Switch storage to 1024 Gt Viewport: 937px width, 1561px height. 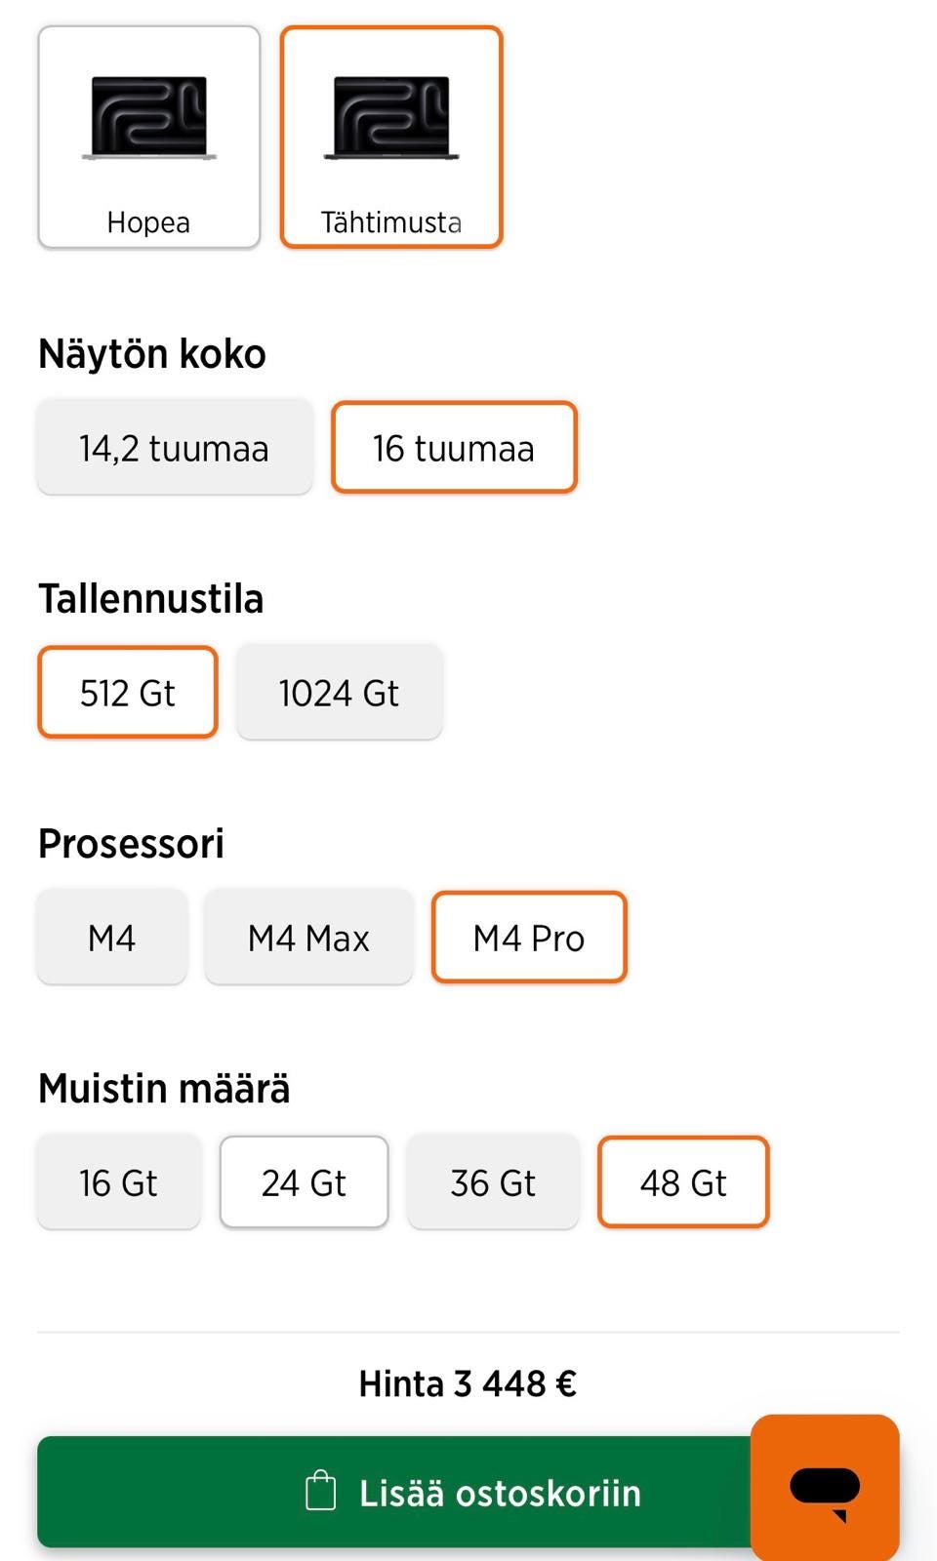(x=339, y=693)
